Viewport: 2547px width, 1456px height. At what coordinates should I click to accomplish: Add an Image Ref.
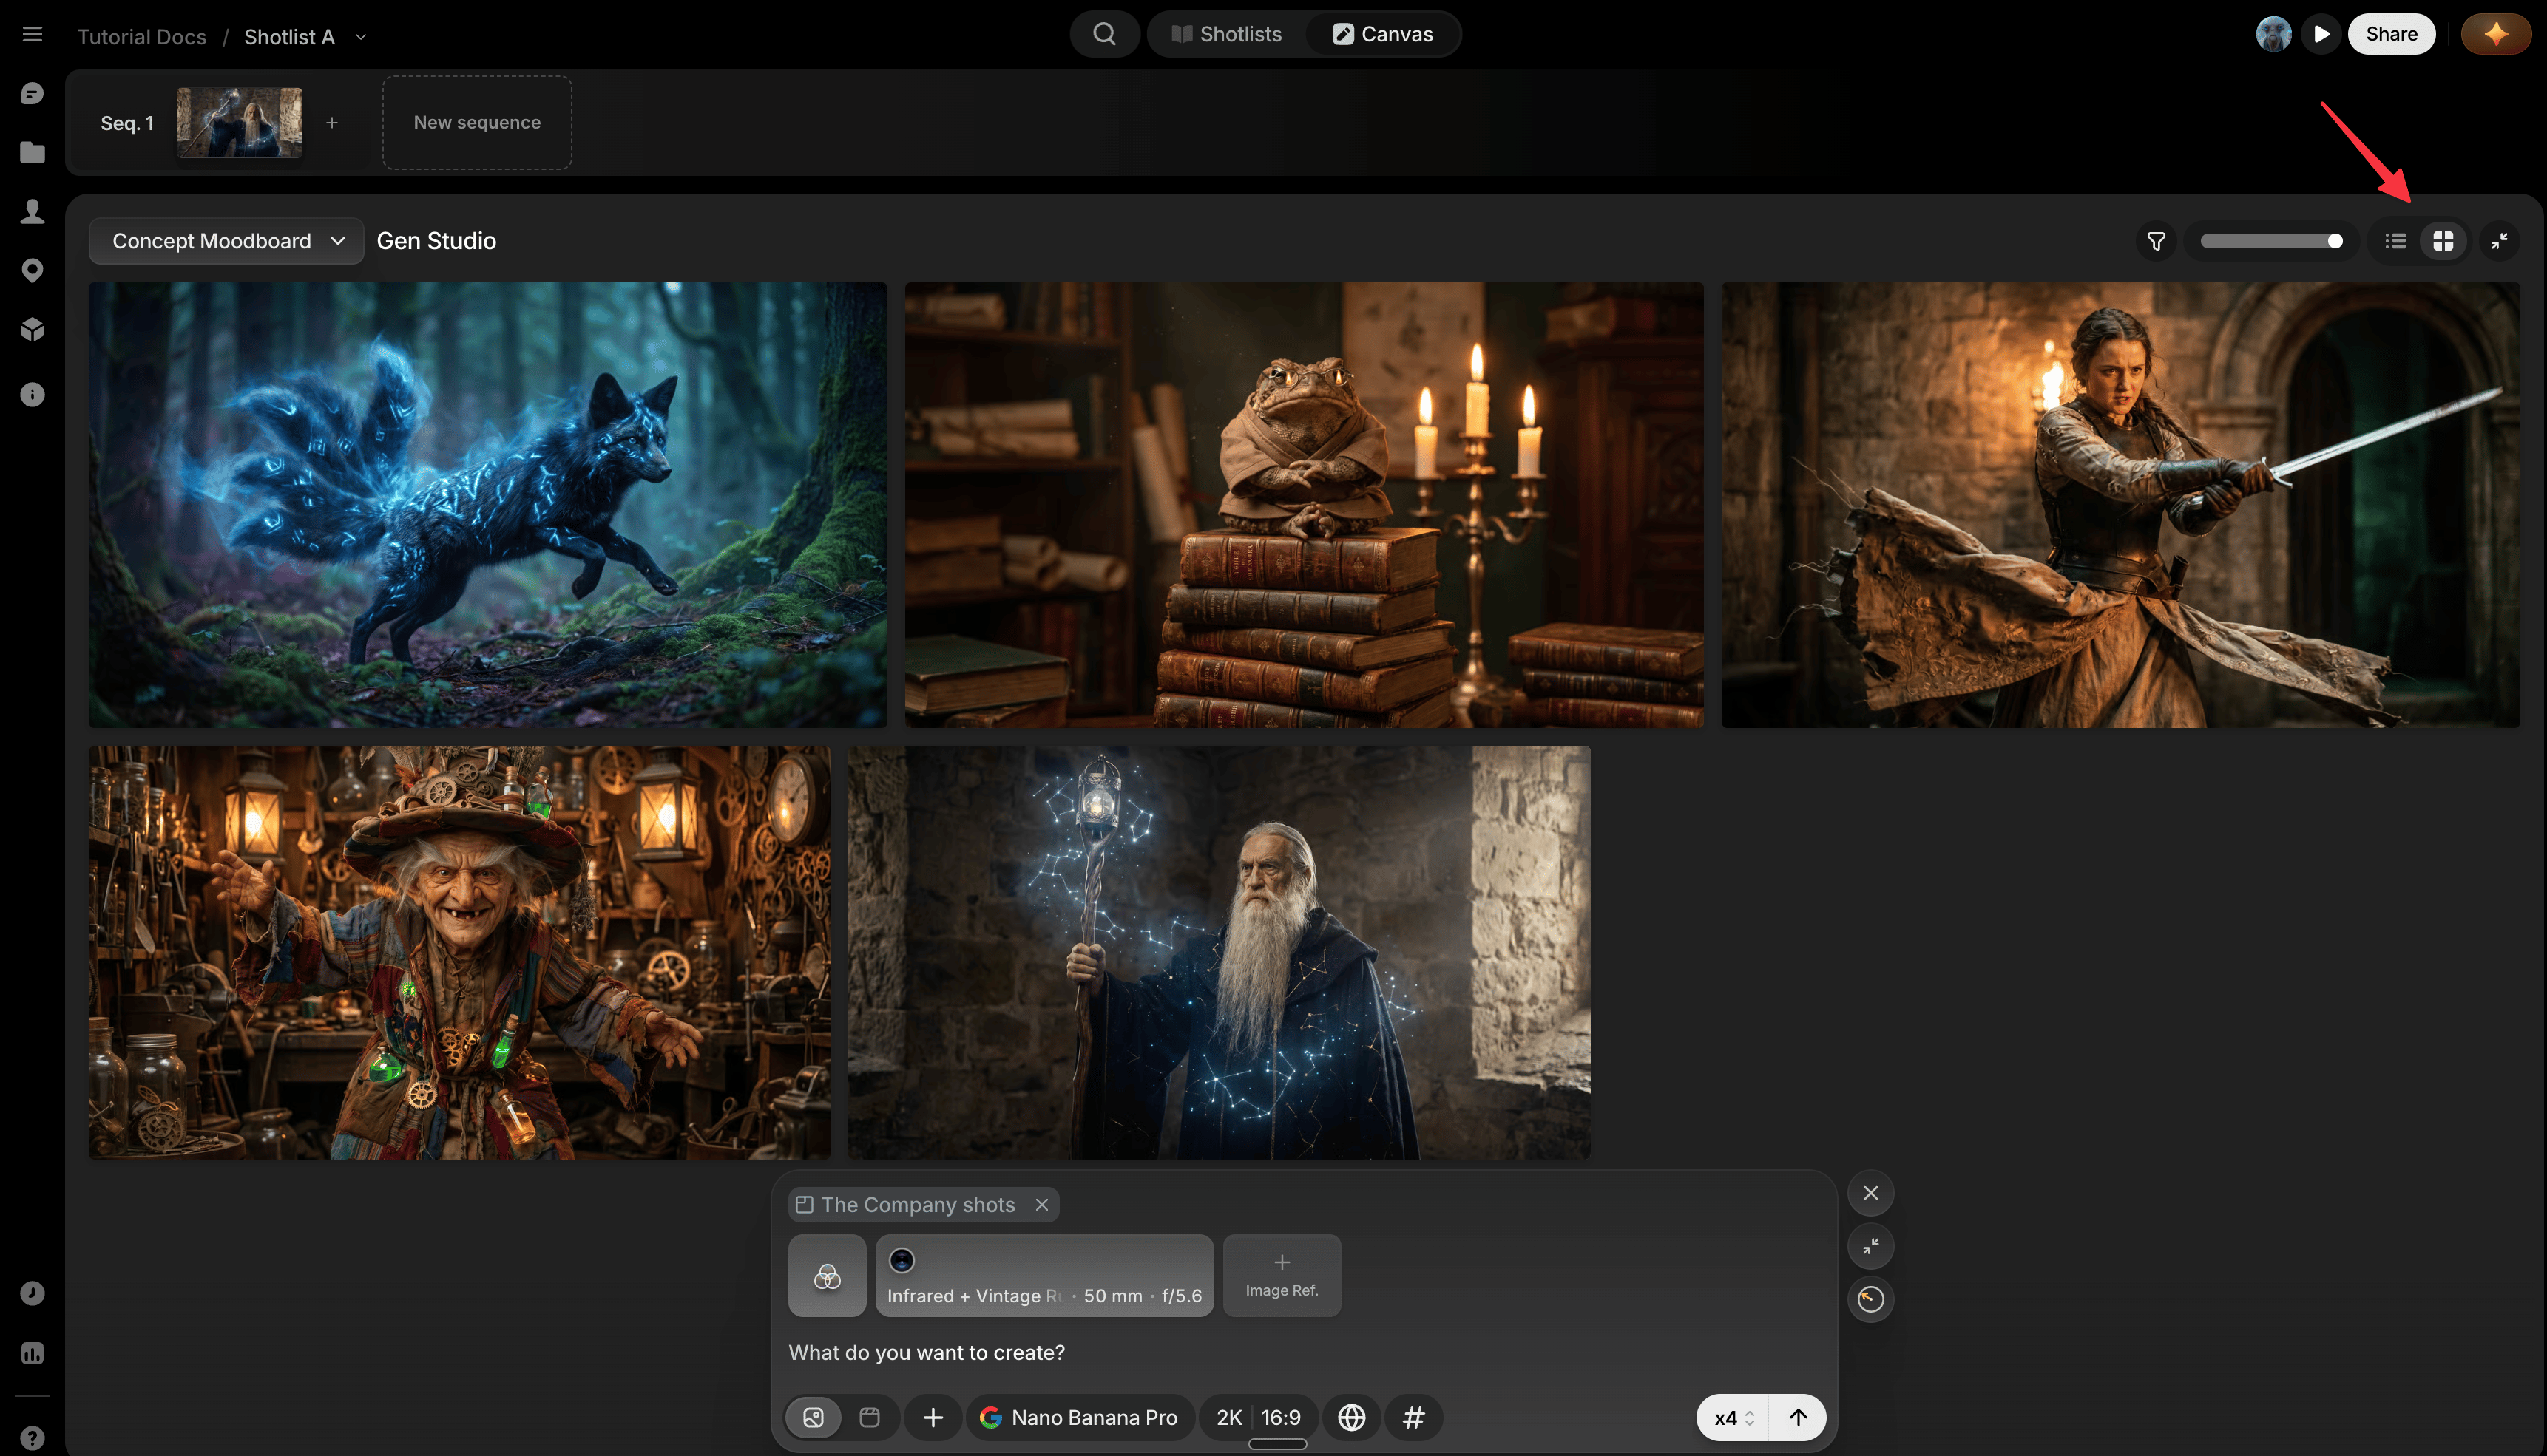pos(1282,1276)
